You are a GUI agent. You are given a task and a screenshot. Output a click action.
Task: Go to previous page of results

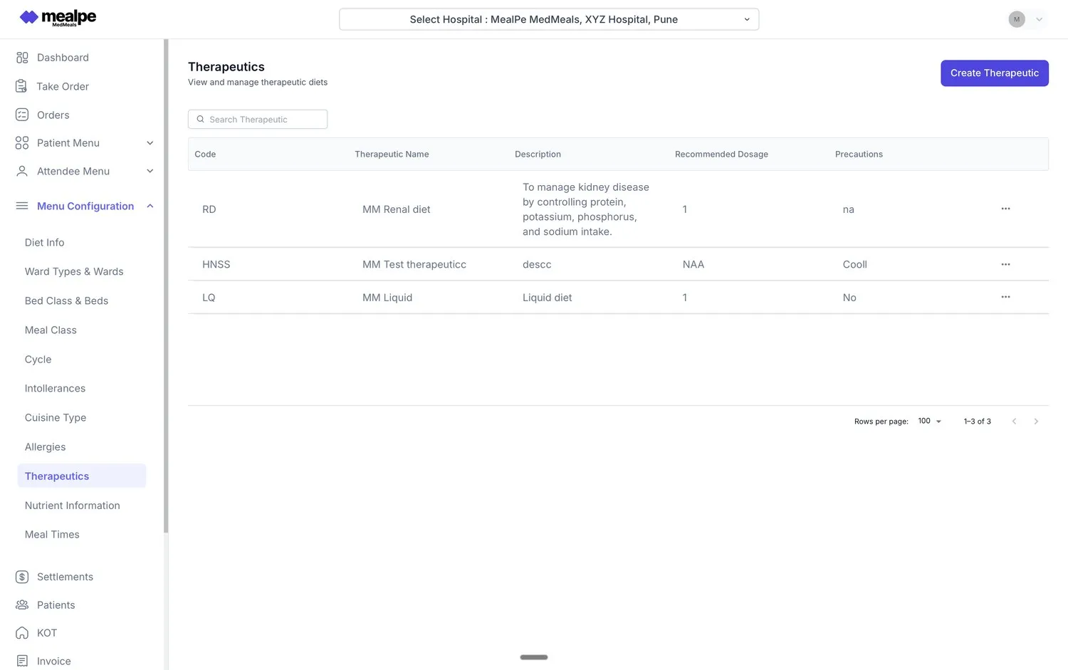(x=1014, y=422)
